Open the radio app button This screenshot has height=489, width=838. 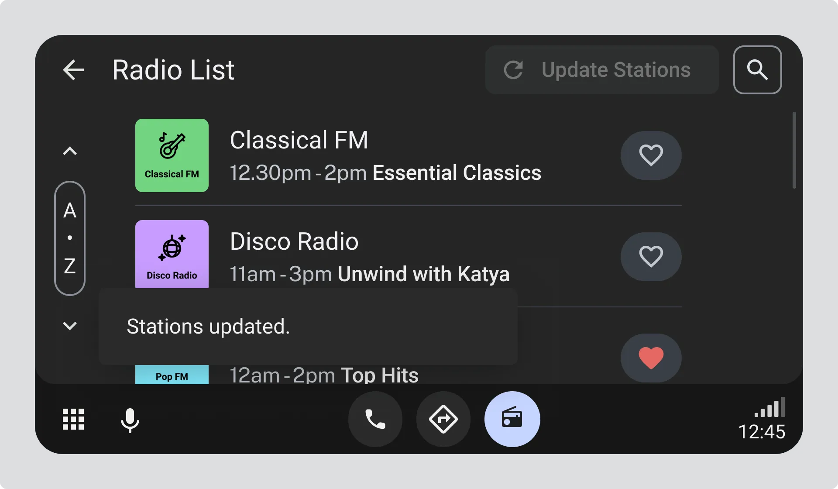pyautogui.click(x=512, y=419)
